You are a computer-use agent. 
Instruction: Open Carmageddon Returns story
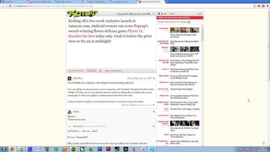tap(184, 97)
